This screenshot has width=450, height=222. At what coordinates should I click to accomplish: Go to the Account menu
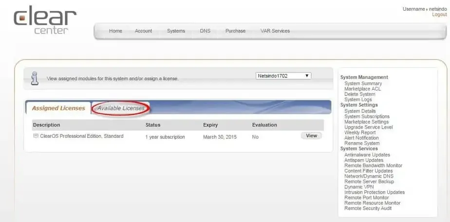pyautogui.click(x=143, y=31)
